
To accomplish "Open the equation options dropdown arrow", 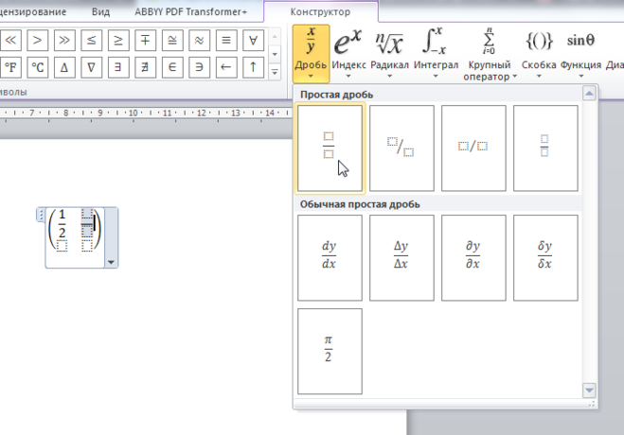I will 111,262.
